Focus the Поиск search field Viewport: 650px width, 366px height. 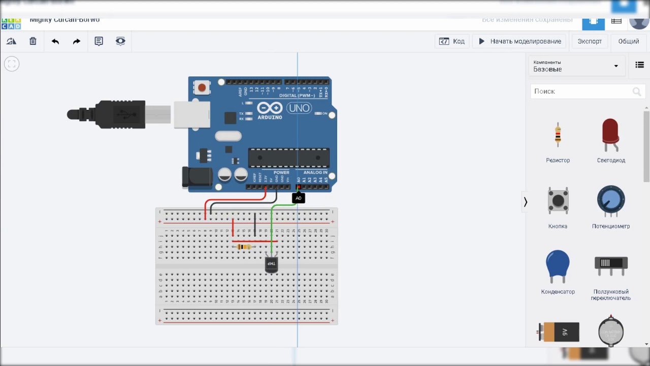pos(587,91)
